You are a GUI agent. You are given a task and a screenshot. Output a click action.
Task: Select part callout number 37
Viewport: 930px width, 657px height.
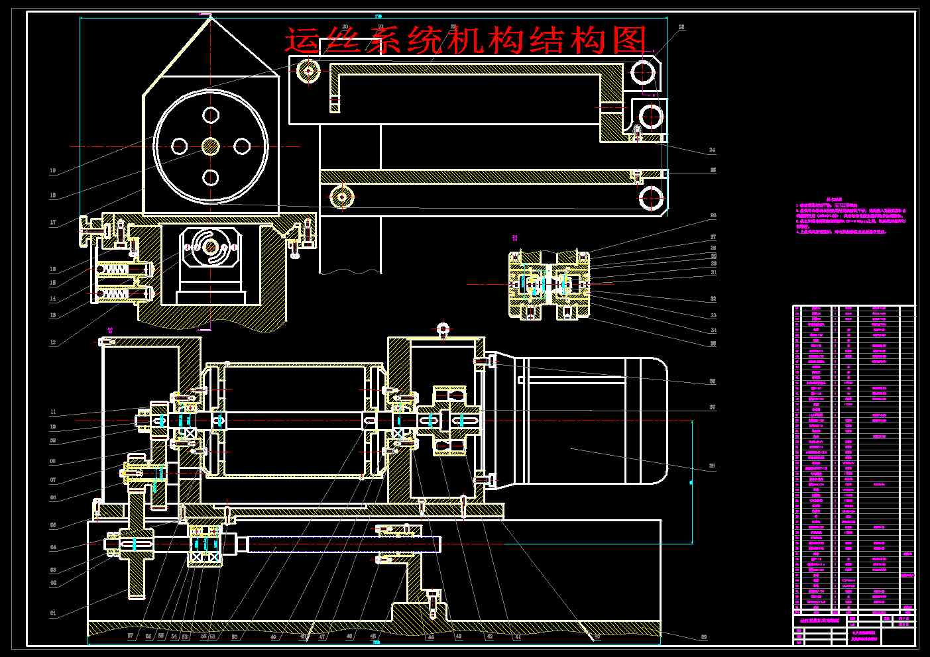pyautogui.click(x=713, y=407)
